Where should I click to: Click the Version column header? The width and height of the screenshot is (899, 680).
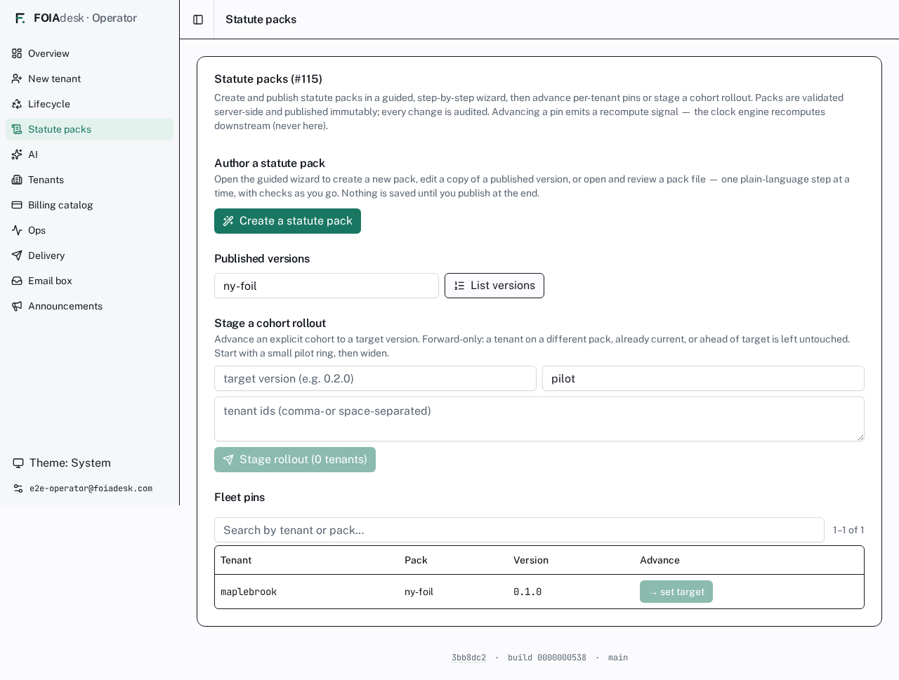[x=531, y=560]
